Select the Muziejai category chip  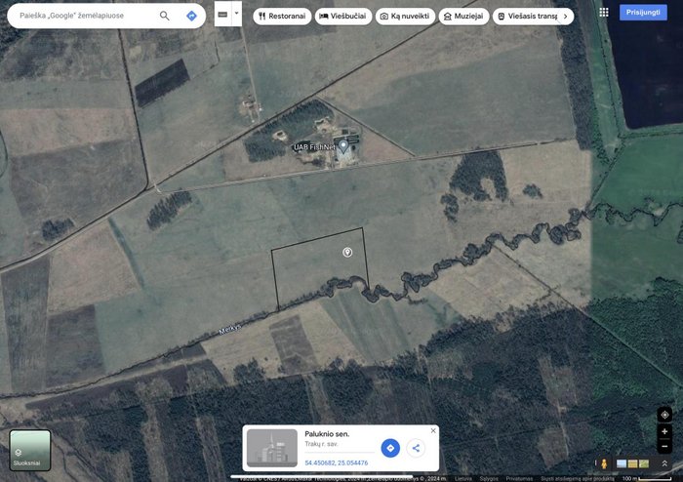463,17
